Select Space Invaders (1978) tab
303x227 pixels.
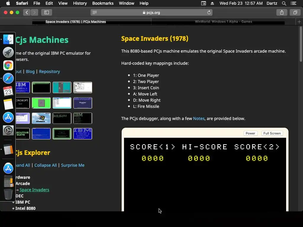(75, 22)
